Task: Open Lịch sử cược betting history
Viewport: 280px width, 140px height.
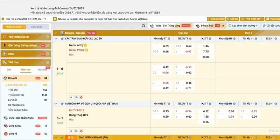Action: pyautogui.click(x=216, y=19)
